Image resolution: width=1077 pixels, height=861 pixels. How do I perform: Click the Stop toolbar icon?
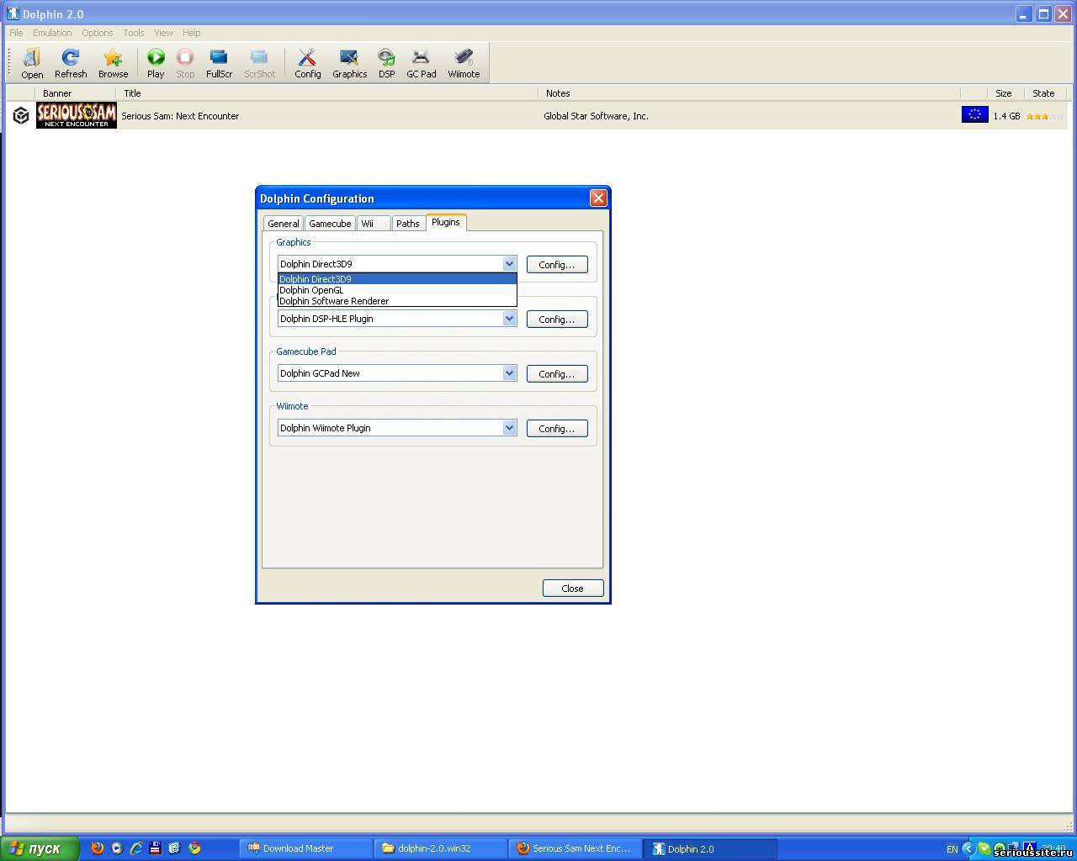185,63
